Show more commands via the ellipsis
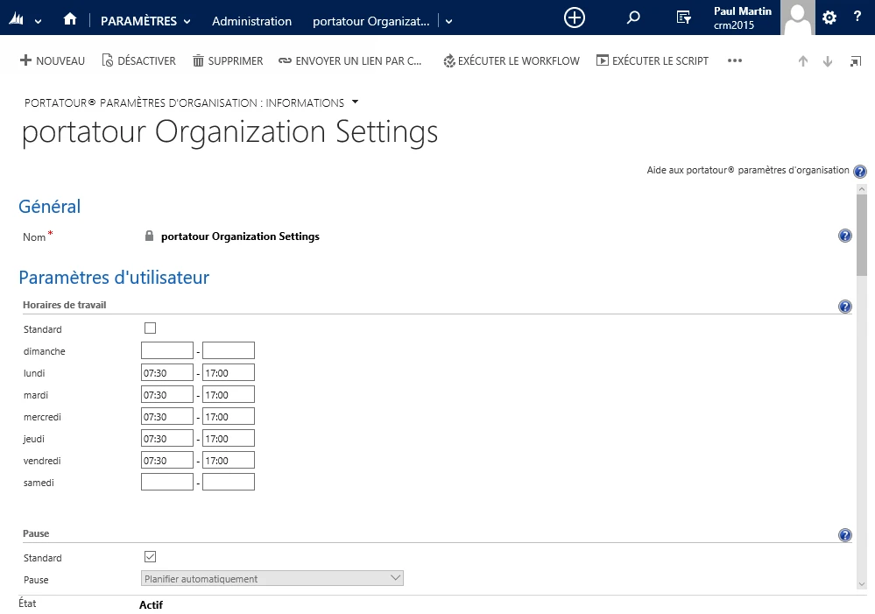875x614 pixels. (735, 60)
